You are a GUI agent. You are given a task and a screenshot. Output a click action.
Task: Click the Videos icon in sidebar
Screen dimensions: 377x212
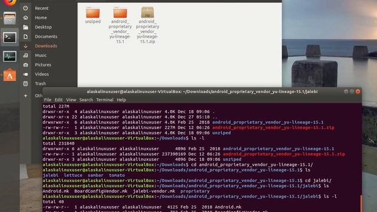(25, 74)
